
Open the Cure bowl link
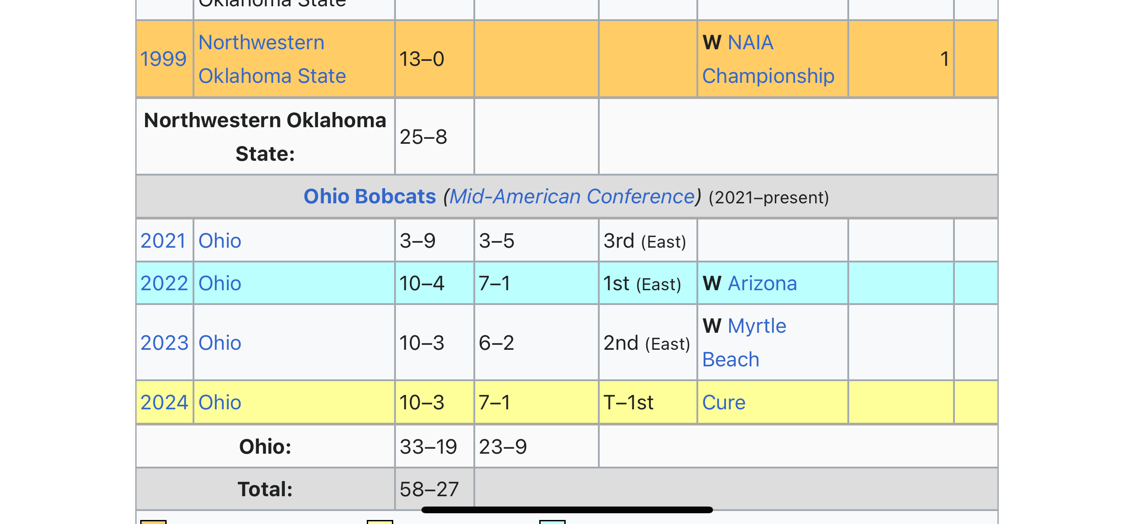(724, 403)
